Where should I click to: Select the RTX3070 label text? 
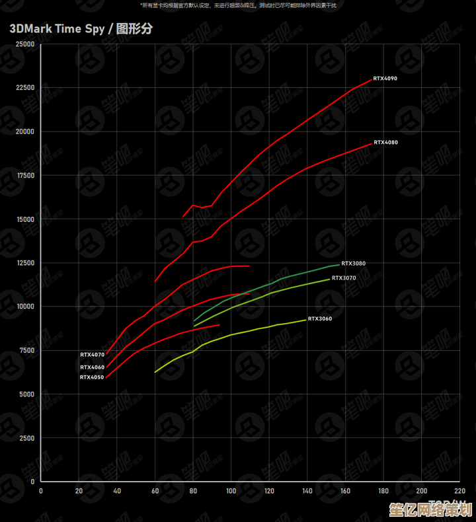344,278
